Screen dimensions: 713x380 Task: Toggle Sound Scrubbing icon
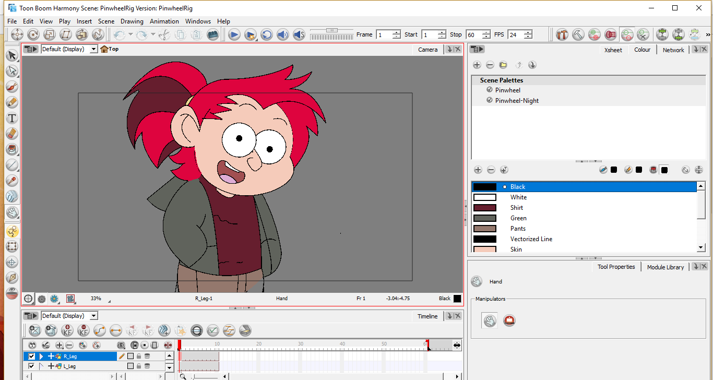tap(299, 34)
